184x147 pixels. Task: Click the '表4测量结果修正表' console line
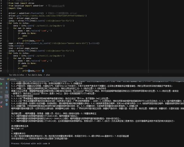(x=20, y=126)
